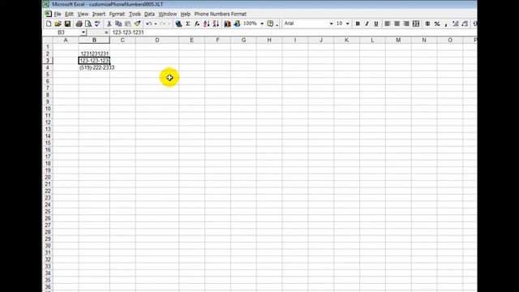Image resolution: width=519 pixels, height=292 pixels.
Task: Open the Name Box dropdown arrow
Action: (x=84, y=32)
